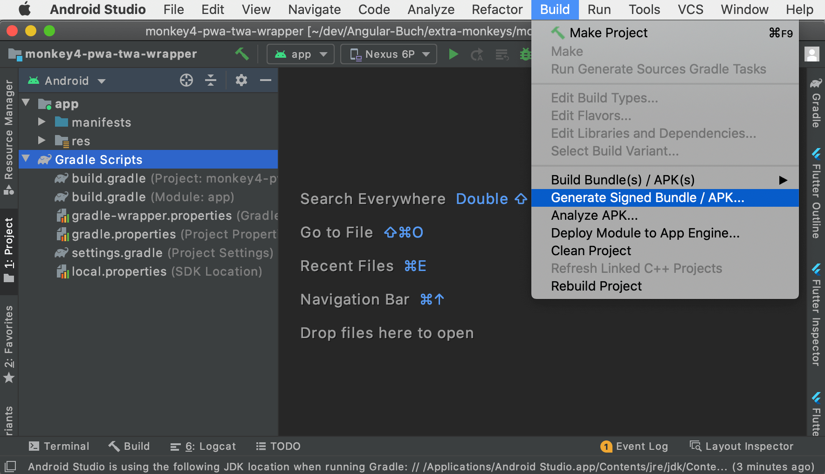This screenshot has width=825, height=474.
Task: Hide the Project panel with minus icon
Action: [266, 81]
